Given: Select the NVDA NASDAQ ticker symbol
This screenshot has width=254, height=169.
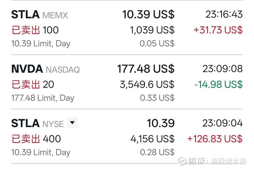Looking at the screenshot, I should pyautogui.click(x=27, y=69).
